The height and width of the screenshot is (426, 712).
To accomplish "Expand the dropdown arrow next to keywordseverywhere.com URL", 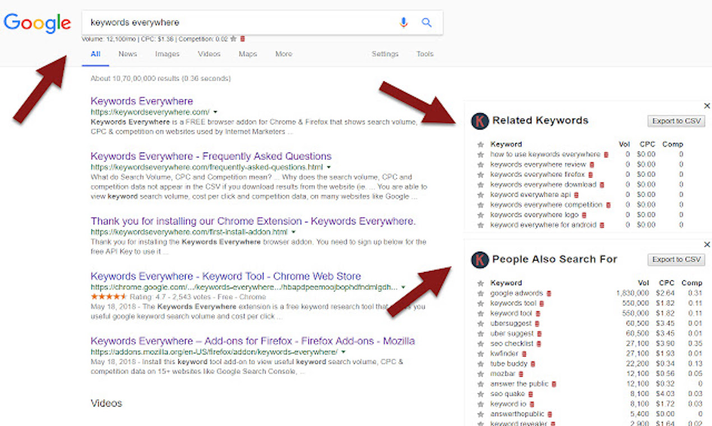I will pos(215,111).
